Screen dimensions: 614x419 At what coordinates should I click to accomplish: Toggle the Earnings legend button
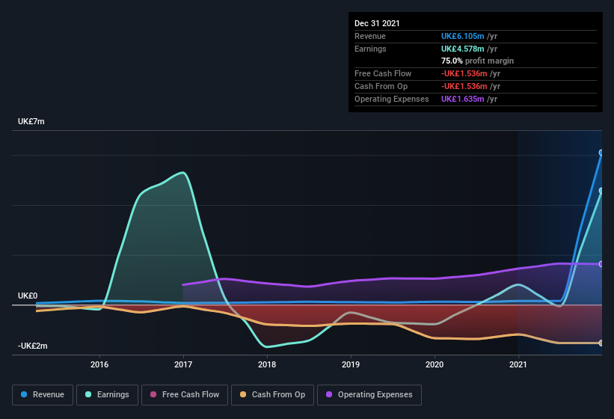[x=106, y=394]
